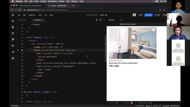Screen dimensions: 190x107
Task: Favorite the apartment with heart icon
Action: [x=154, y=30]
